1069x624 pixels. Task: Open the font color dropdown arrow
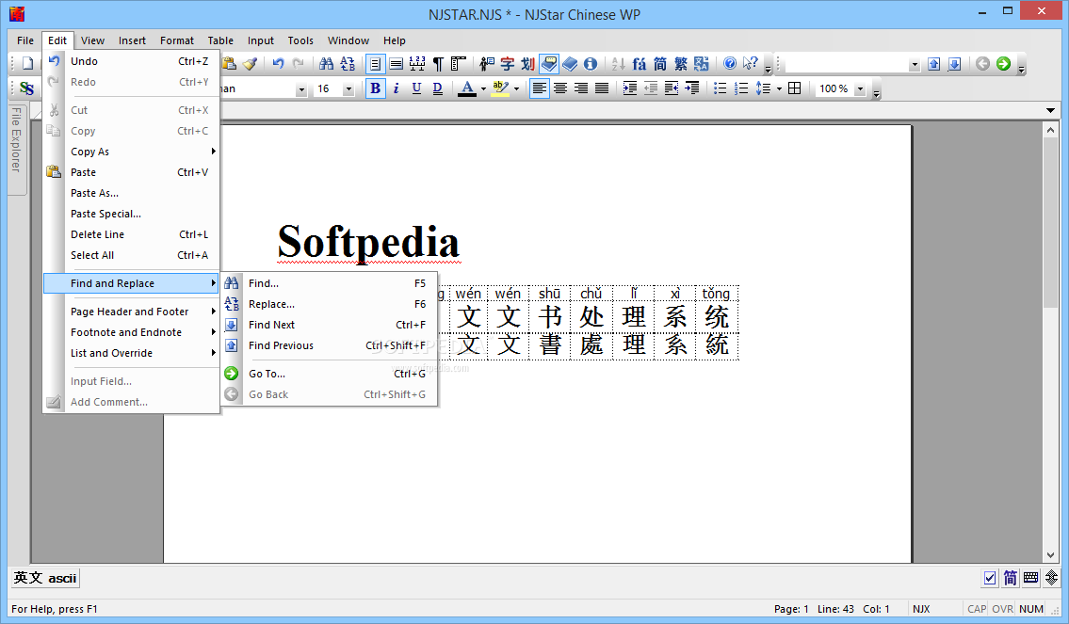click(x=483, y=89)
